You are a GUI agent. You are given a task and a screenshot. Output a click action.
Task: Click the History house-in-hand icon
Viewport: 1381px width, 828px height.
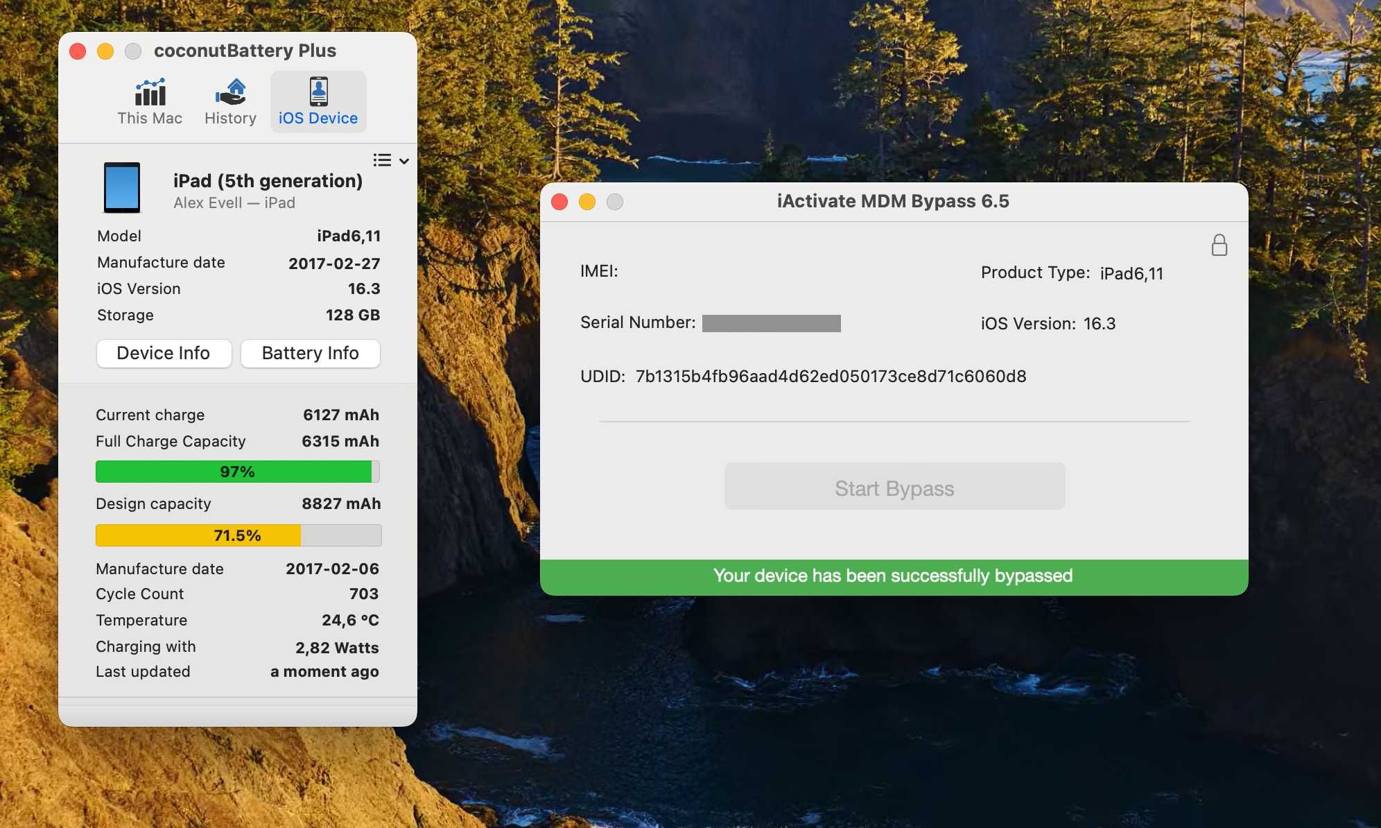coord(231,92)
